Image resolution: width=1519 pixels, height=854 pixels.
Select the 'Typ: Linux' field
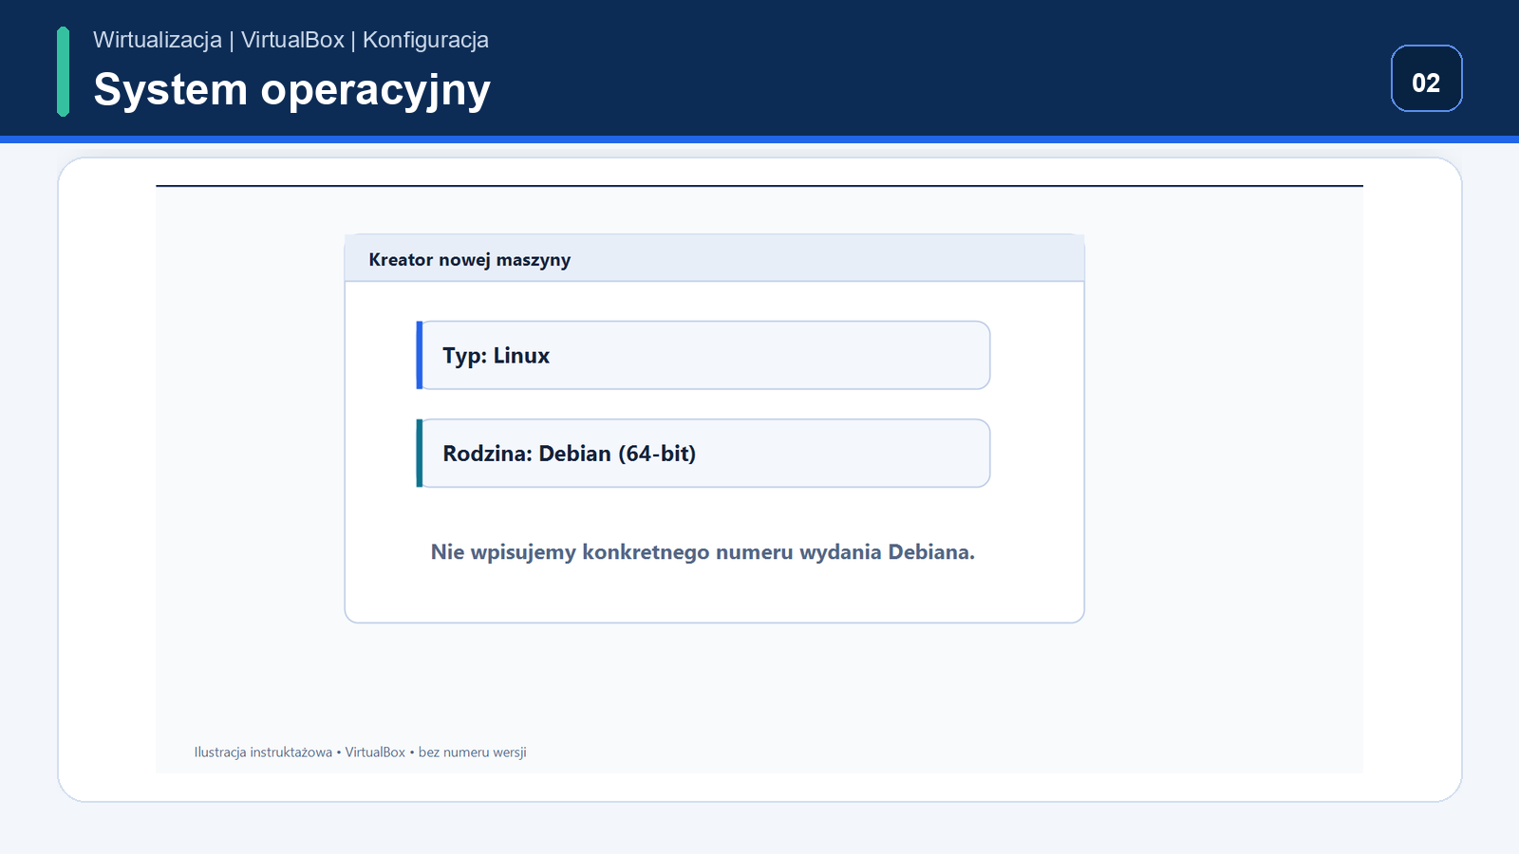pyautogui.click(x=703, y=355)
